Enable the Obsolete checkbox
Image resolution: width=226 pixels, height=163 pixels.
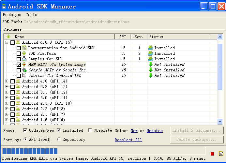[90, 130]
